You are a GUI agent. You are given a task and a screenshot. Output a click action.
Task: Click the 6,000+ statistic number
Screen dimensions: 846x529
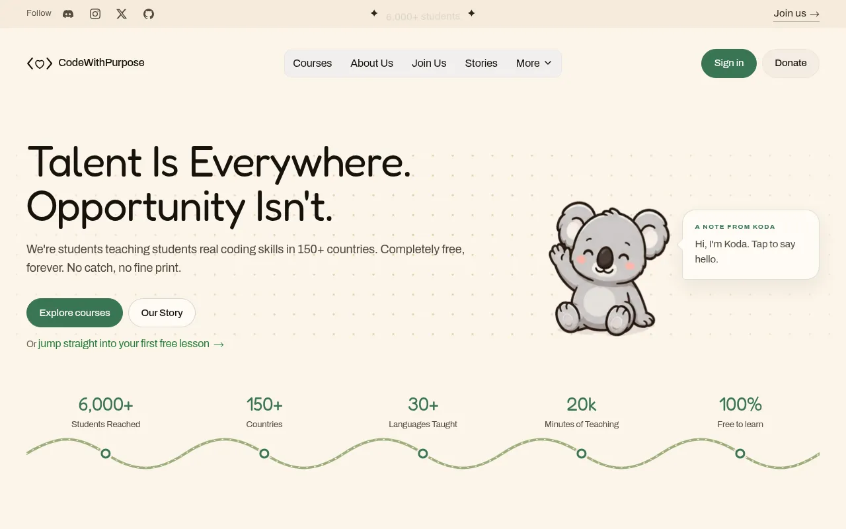tap(106, 404)
